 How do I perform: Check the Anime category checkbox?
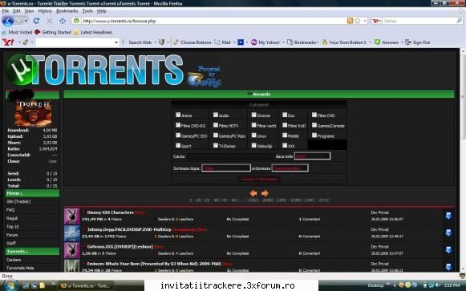point(178,115)
